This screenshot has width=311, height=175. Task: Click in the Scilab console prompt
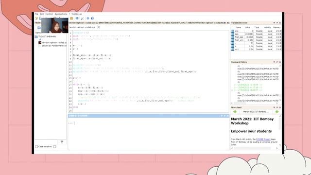tap(74, 123)
